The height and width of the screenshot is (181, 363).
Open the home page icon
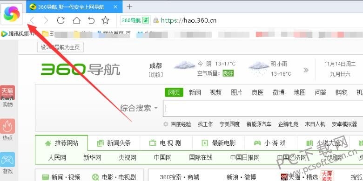[x=76, y=20]
